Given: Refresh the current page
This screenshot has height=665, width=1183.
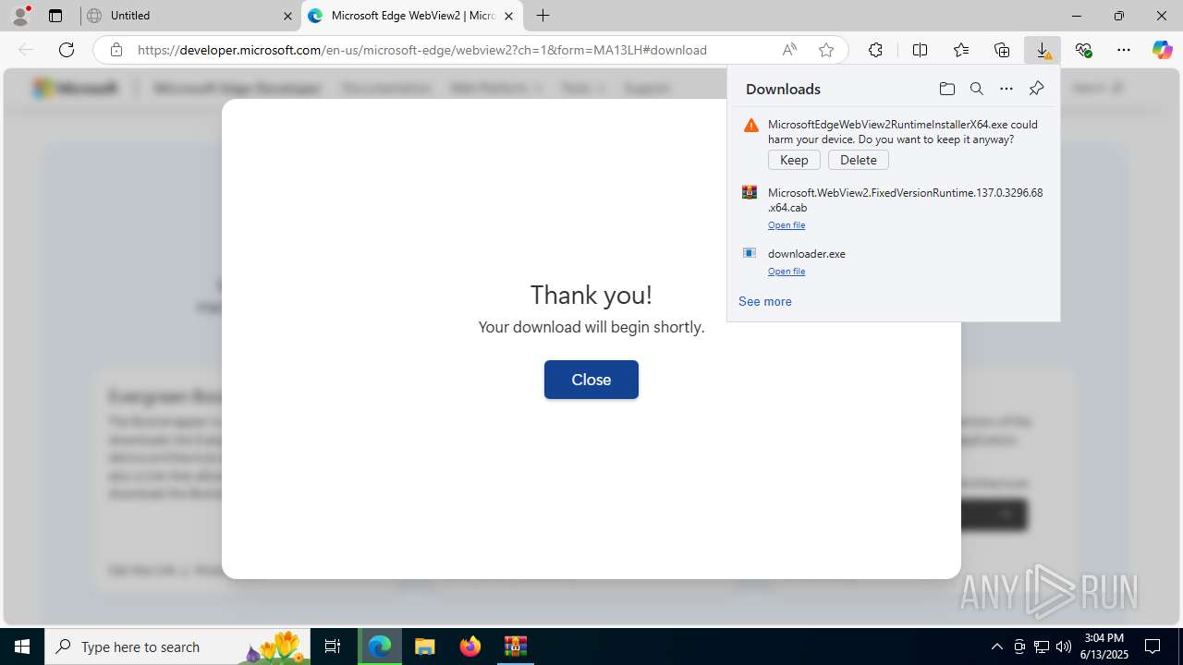Looking at the screenshot, I should point(67,50).
